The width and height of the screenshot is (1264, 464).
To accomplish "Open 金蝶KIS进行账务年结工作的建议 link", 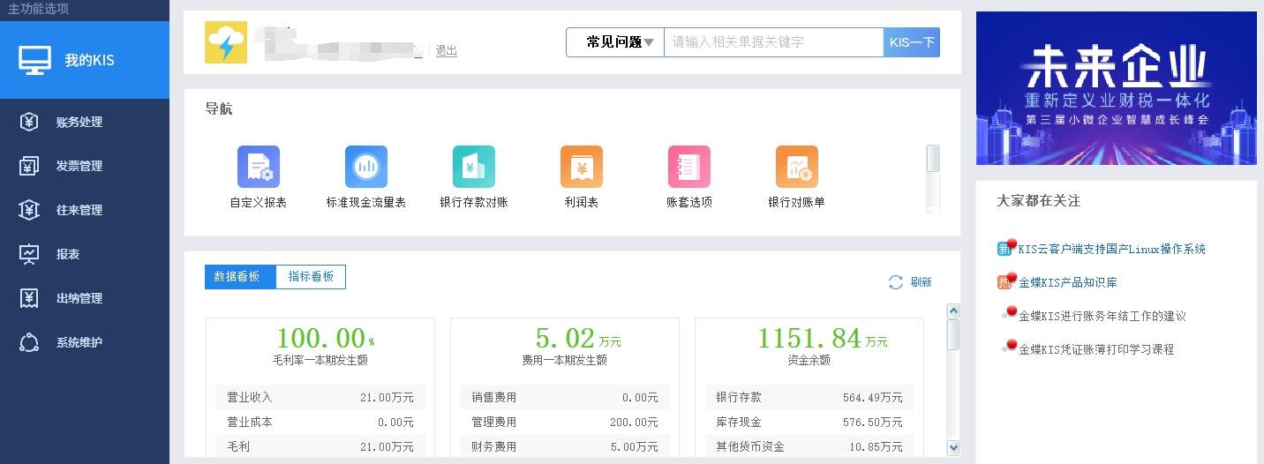I will point(1102,316).
